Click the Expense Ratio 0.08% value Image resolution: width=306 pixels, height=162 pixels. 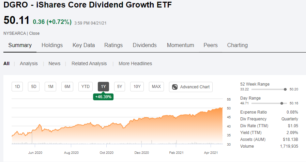(292, 112)
